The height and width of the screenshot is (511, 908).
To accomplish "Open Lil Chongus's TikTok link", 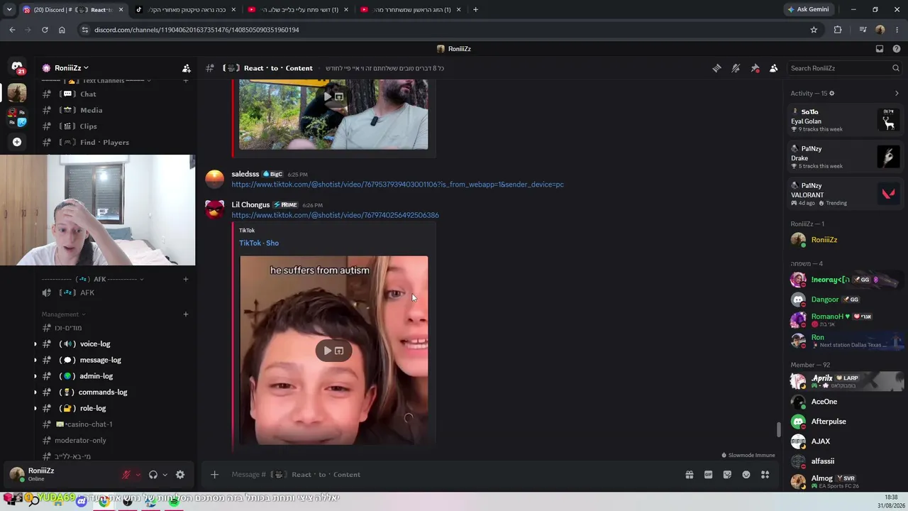I will pos(335,215).
